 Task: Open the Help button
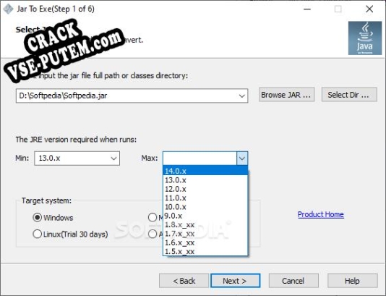click(x=352, y=281)
